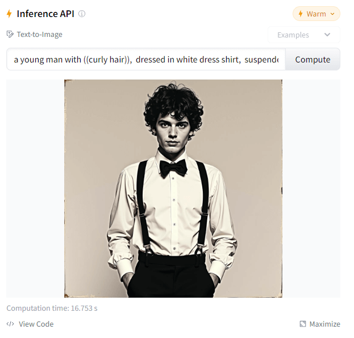Click the Maximize text link
Viewport: 354px width, 338px height.
(324, 324)
